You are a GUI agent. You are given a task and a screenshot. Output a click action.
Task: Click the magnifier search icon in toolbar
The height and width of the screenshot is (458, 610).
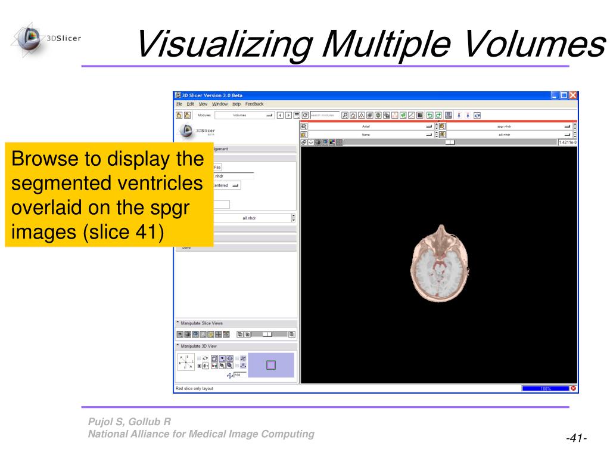[345, 115]
